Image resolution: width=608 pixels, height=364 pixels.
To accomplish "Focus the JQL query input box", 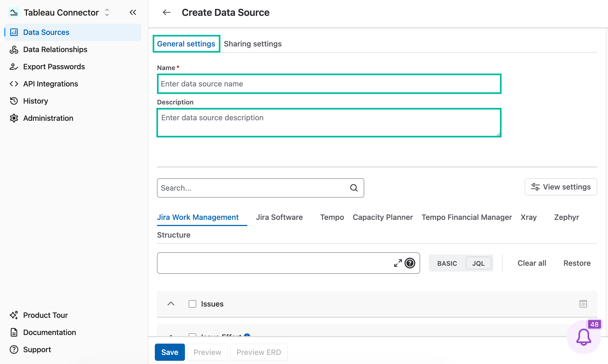I will point(288,263).
